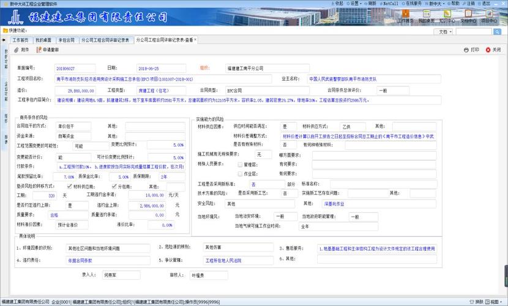Click the 刷新 refresh item in the top bar

pyautogui.click(x=370, y=3)
